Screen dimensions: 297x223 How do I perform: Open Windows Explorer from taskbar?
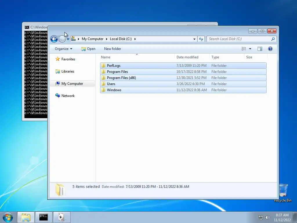(x=26, y=217)
